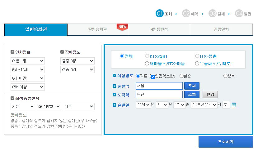Open the 4인동반석 tab

pos(159,29)
